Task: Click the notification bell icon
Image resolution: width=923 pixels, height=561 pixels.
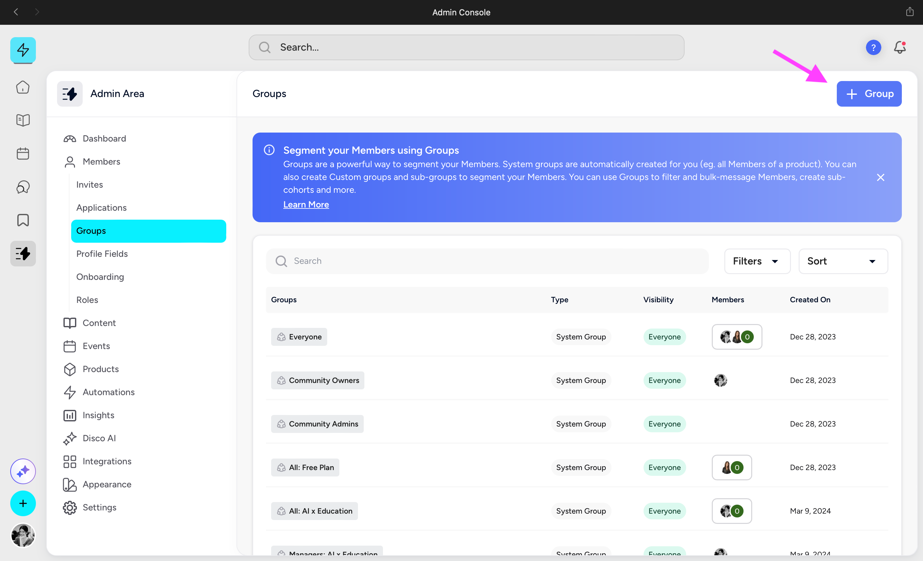Action: click(900, 47)
